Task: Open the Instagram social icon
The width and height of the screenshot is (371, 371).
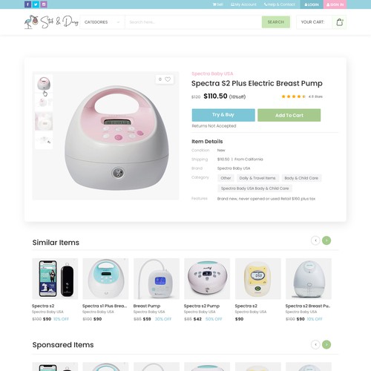Action: click(44, 4)
